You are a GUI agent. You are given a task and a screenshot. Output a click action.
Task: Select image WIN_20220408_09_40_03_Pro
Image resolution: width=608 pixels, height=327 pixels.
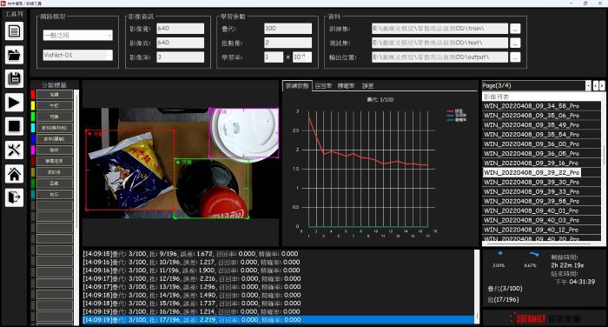(532, 220)
